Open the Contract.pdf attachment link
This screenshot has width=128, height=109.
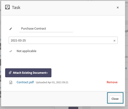tap(25, 82)
